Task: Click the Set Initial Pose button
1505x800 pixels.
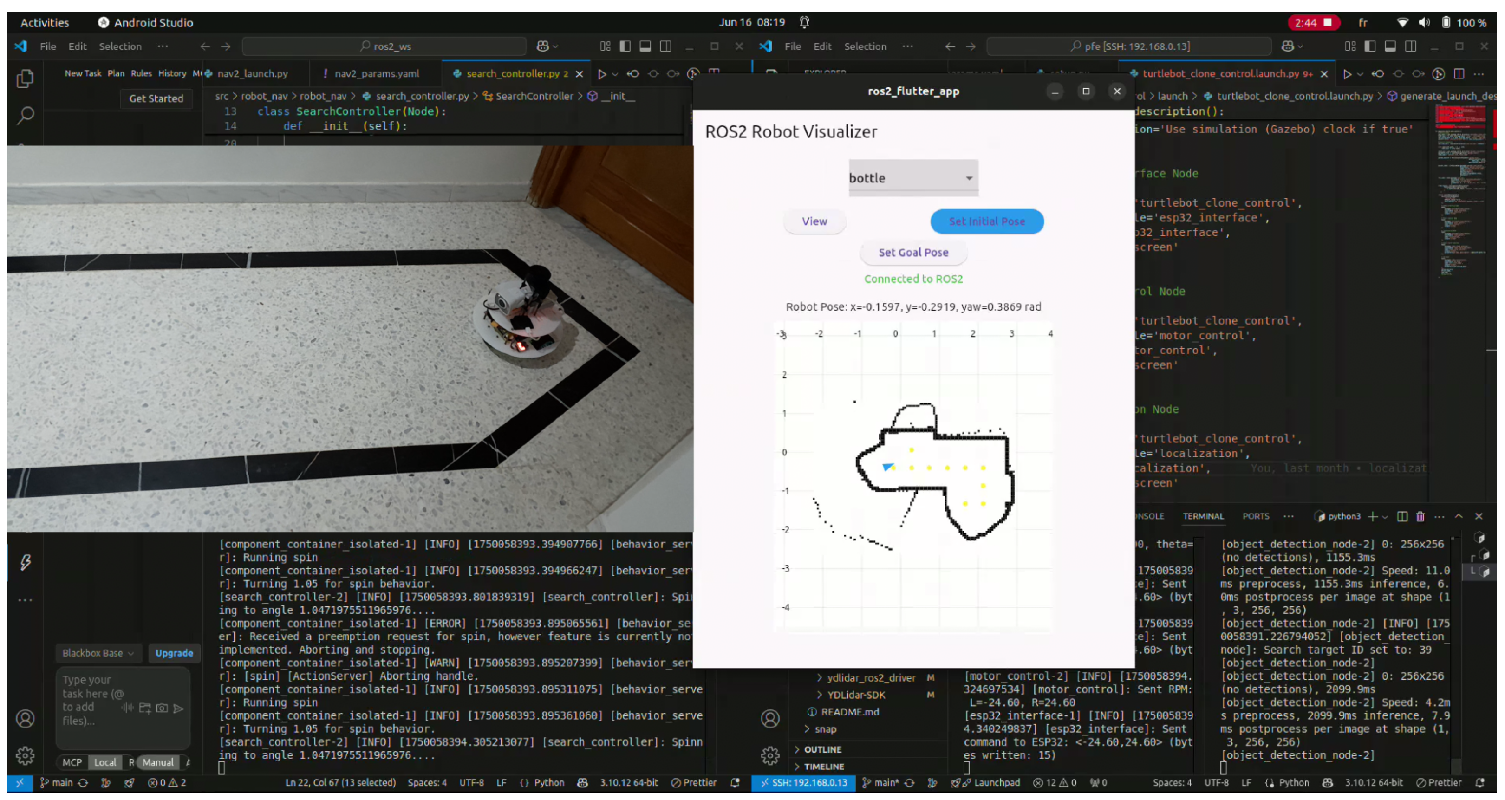Action: coord(986,221)
